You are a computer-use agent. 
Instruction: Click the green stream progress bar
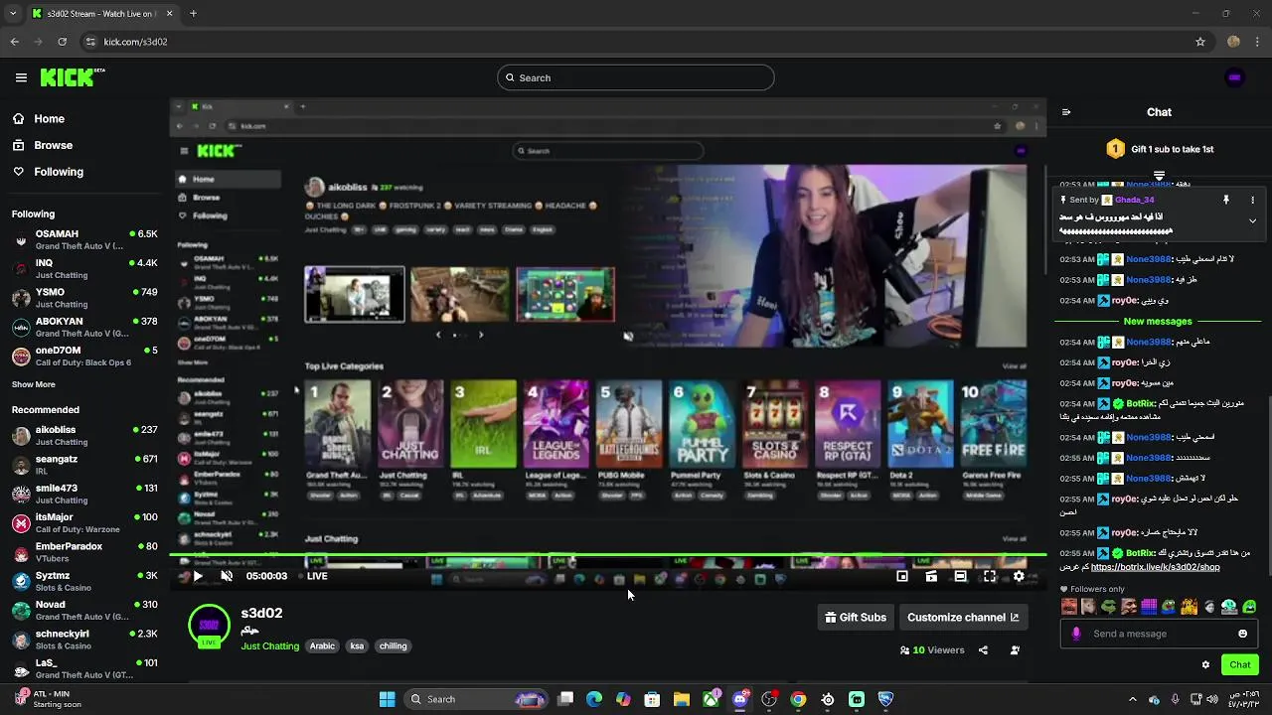pyautogui.click(x=607, y=555)
